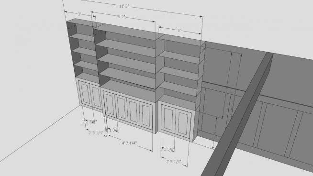Select the 1 3/4" dimension label

coord(113,130)
